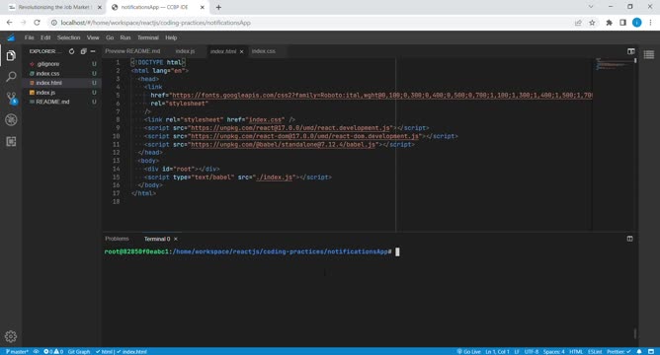
Task: Click into the terminal prompt line
Action: coord(252,251)
